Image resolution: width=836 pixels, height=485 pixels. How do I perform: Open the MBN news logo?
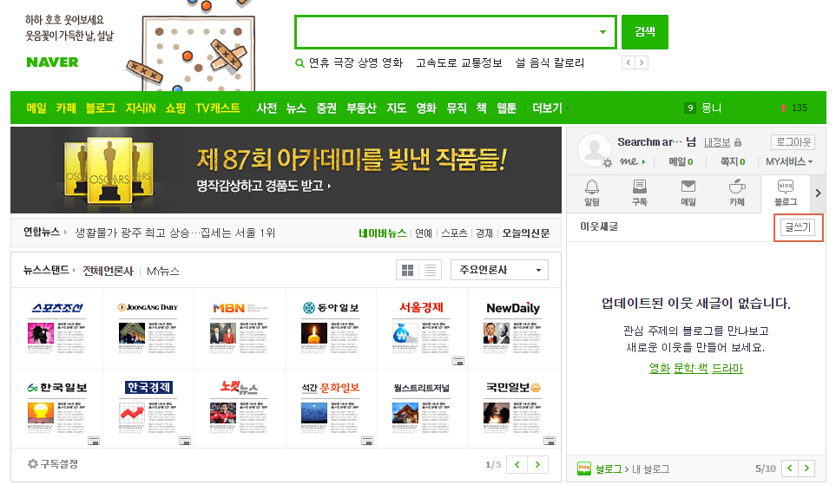(x=240, y=307)
